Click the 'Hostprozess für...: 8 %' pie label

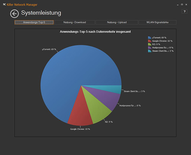tap(130, 106)
